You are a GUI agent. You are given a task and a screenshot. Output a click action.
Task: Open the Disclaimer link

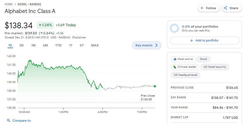click(x=79, y=37)
